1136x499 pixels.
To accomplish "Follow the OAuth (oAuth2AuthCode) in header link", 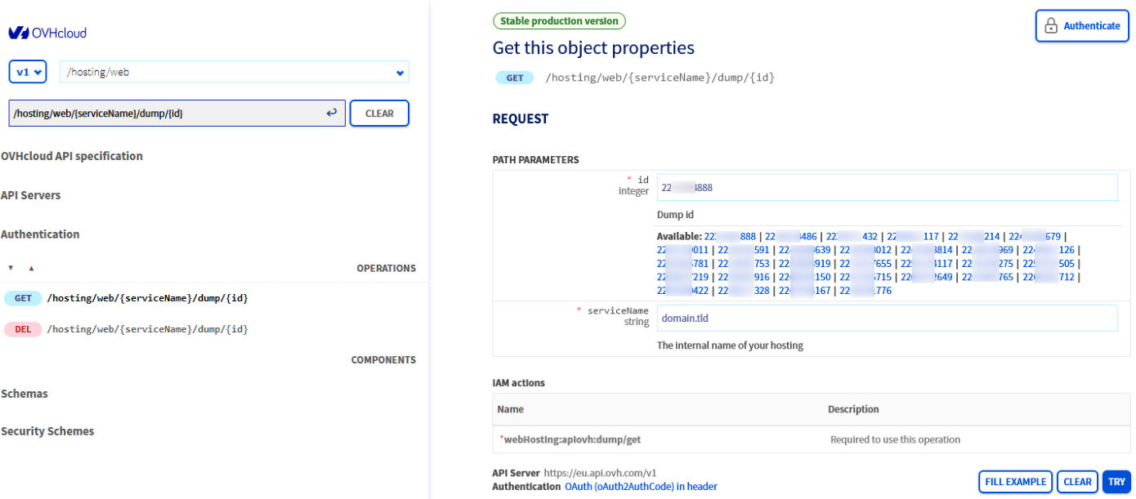I will click(641, 487).
